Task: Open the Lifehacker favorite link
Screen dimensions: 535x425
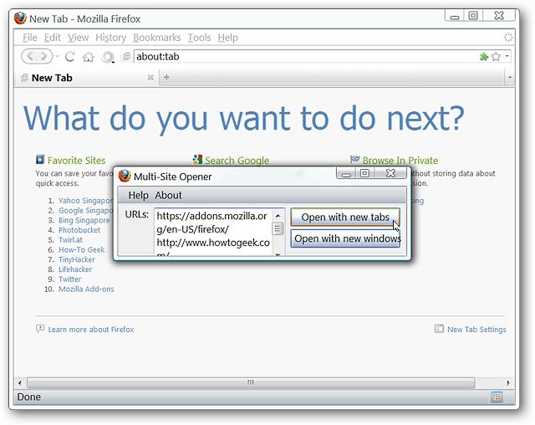Action: point(75,269)
